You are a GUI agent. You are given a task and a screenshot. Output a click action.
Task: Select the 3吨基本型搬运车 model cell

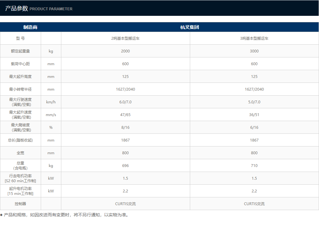[x=254, y=38]
